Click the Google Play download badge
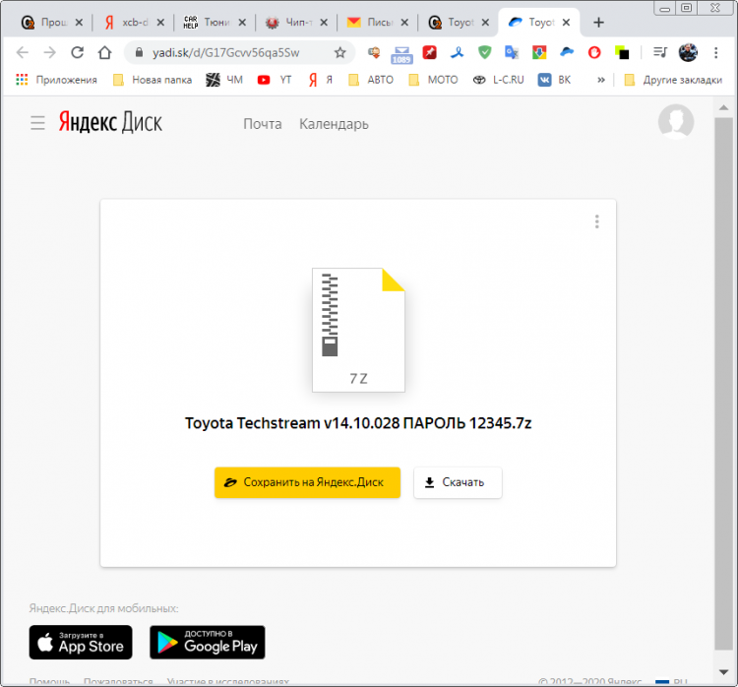This screenshot has width=738, height=687. click(207, 642)
